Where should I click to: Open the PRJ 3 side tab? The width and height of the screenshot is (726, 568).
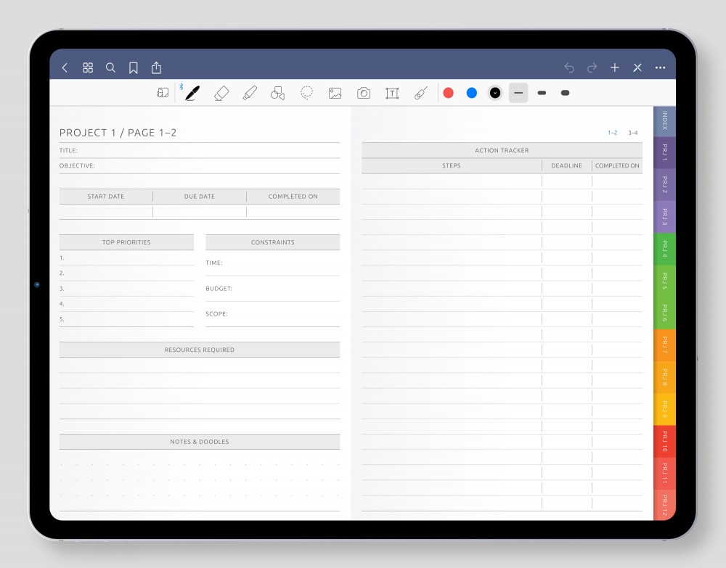[664, 217]
